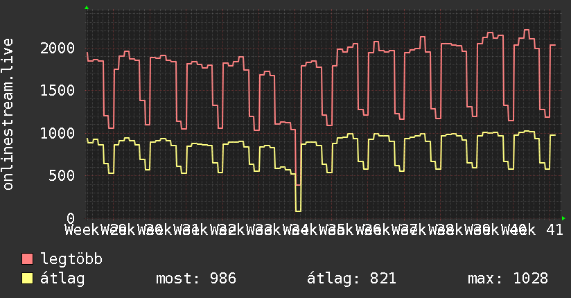Click the átlag legend label beside yellow swatch
The width and height of the screenshot is (571, 298).
pyautogui.click(x=62, y=279)
